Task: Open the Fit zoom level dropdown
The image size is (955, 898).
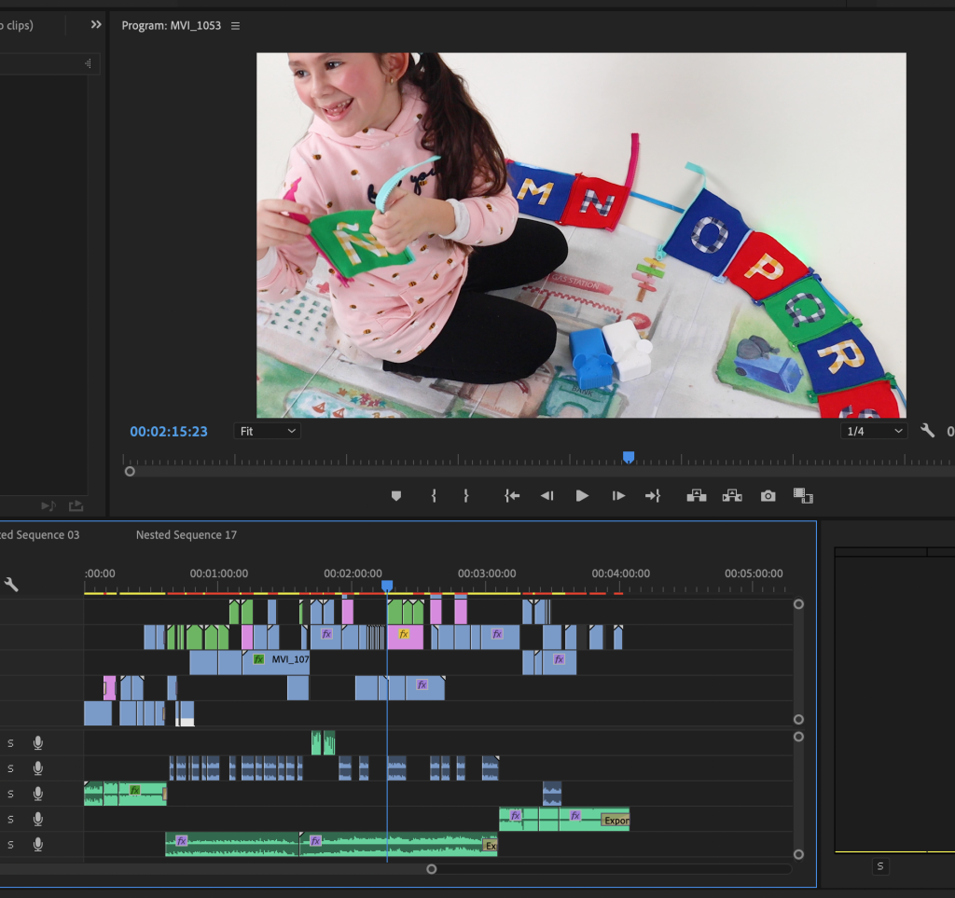Action: pos(267,431)
